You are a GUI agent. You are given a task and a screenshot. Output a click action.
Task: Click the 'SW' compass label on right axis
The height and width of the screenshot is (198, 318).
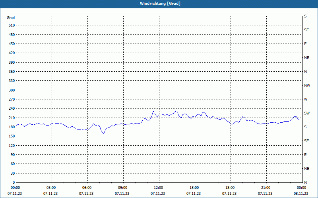pyautogui.click(x=307, y=113)
